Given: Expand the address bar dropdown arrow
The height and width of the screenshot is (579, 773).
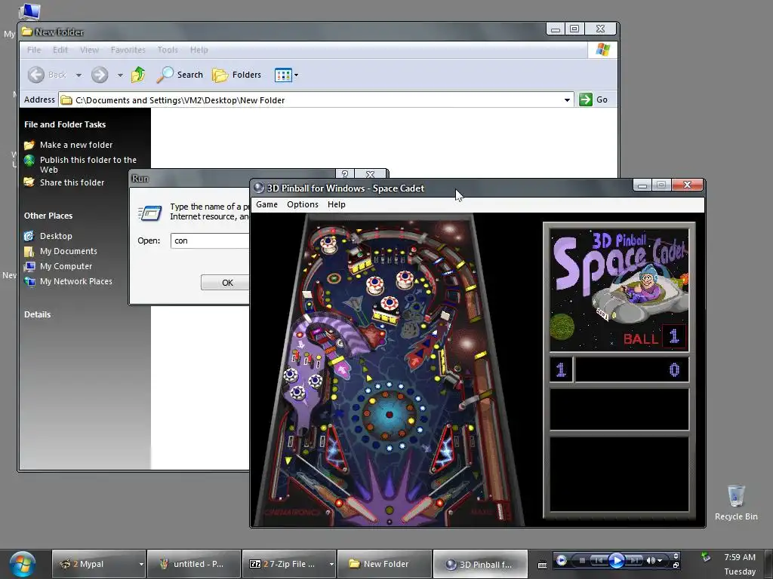Looking at the screenshot, I should [x=567, y=100].
